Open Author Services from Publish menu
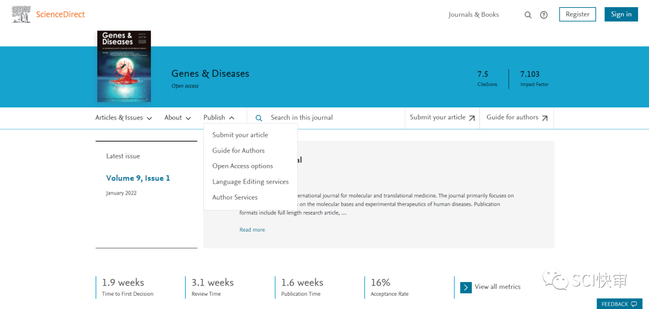Screen dimensions: 649x309 click(234, 197)
